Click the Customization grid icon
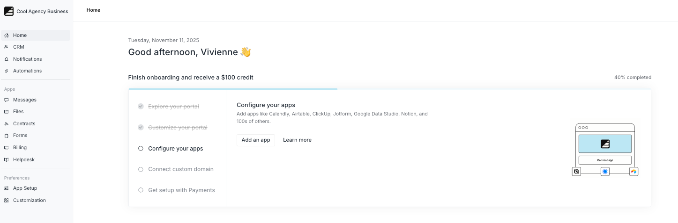The image size is (678, 223). click(7, 201)
